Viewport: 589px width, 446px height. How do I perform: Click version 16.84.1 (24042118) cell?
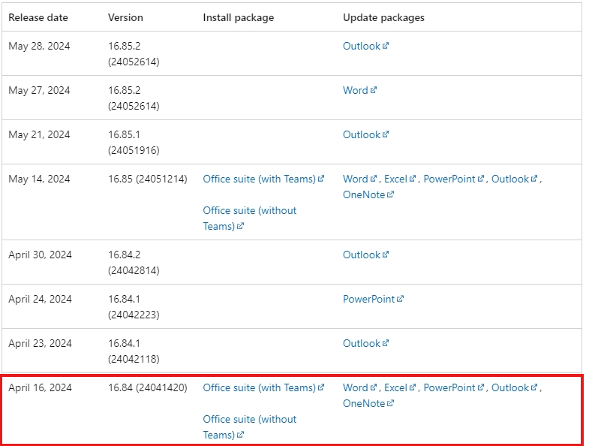coord(134,351)
